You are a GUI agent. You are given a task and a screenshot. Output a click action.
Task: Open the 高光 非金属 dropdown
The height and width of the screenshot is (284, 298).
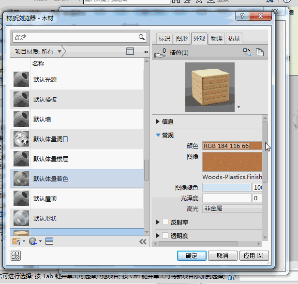(232, 209)
